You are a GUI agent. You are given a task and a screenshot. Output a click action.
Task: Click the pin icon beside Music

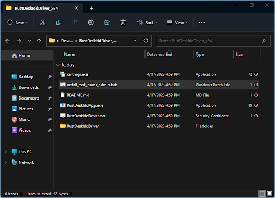point(50,119)
